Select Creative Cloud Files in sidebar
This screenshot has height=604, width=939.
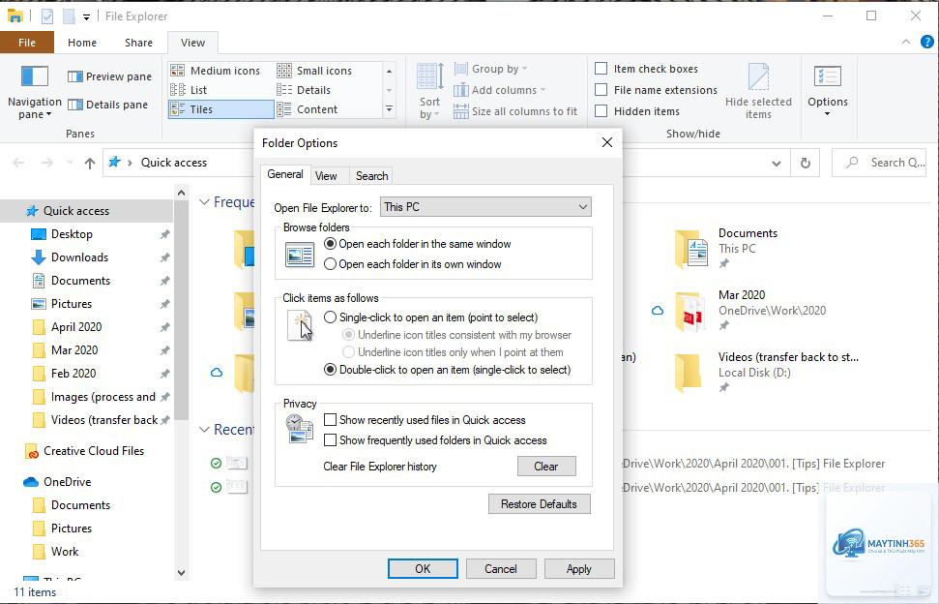94,451
